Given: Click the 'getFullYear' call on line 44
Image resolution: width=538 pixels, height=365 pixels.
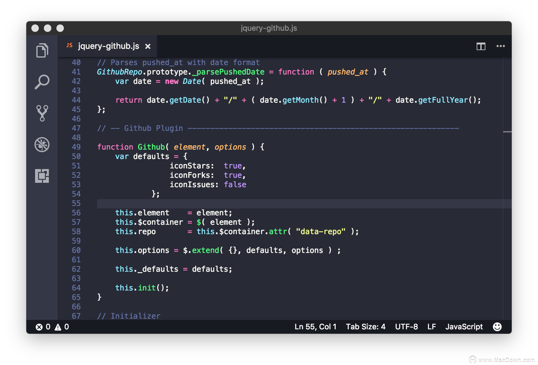Looking at the screenshot, I should pyautogui.click(x=443, y=100).
